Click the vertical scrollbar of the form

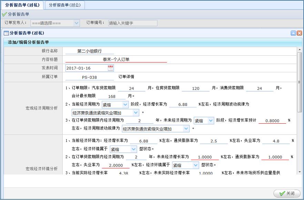(x=299, y=82)
